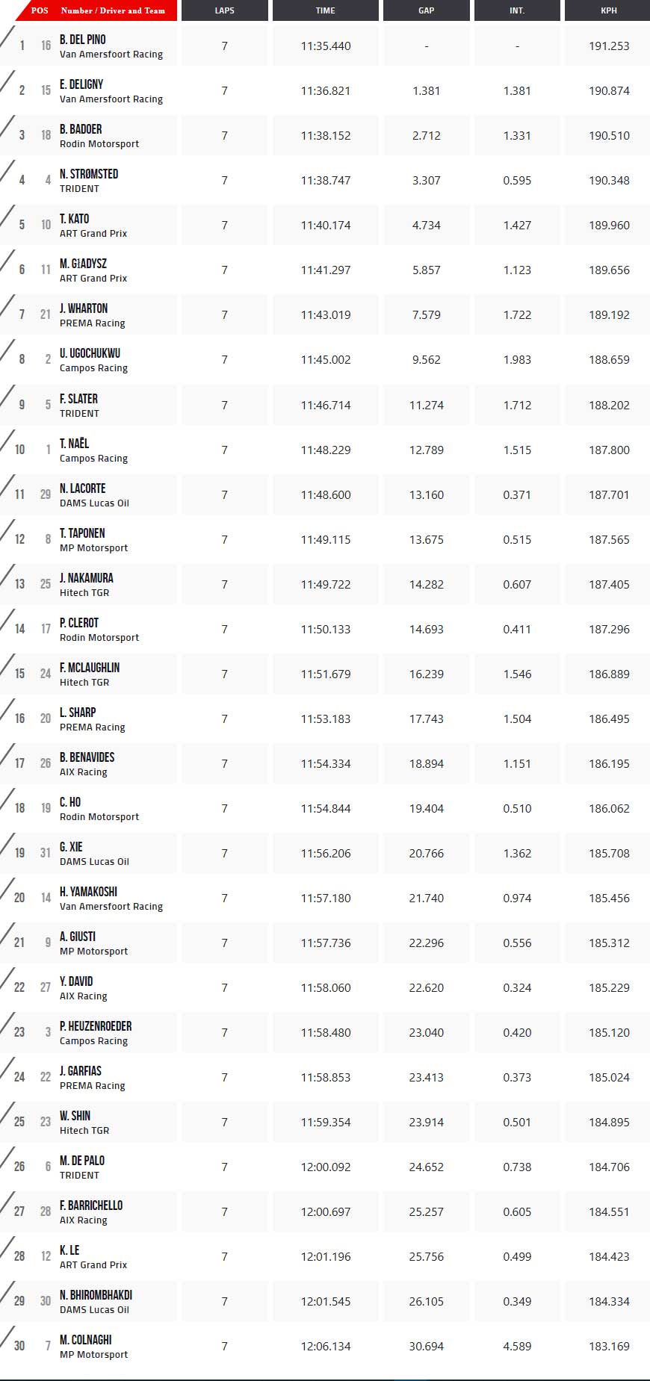
Task: Open P. HEUZENROEDER's driver entry
Action: [x=96, y=1026]
